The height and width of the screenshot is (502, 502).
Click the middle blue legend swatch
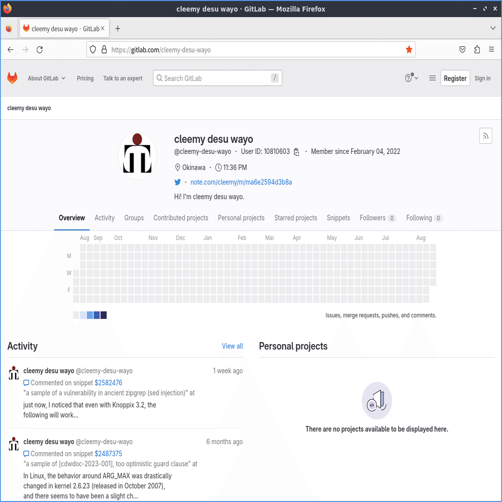point(90,315)
